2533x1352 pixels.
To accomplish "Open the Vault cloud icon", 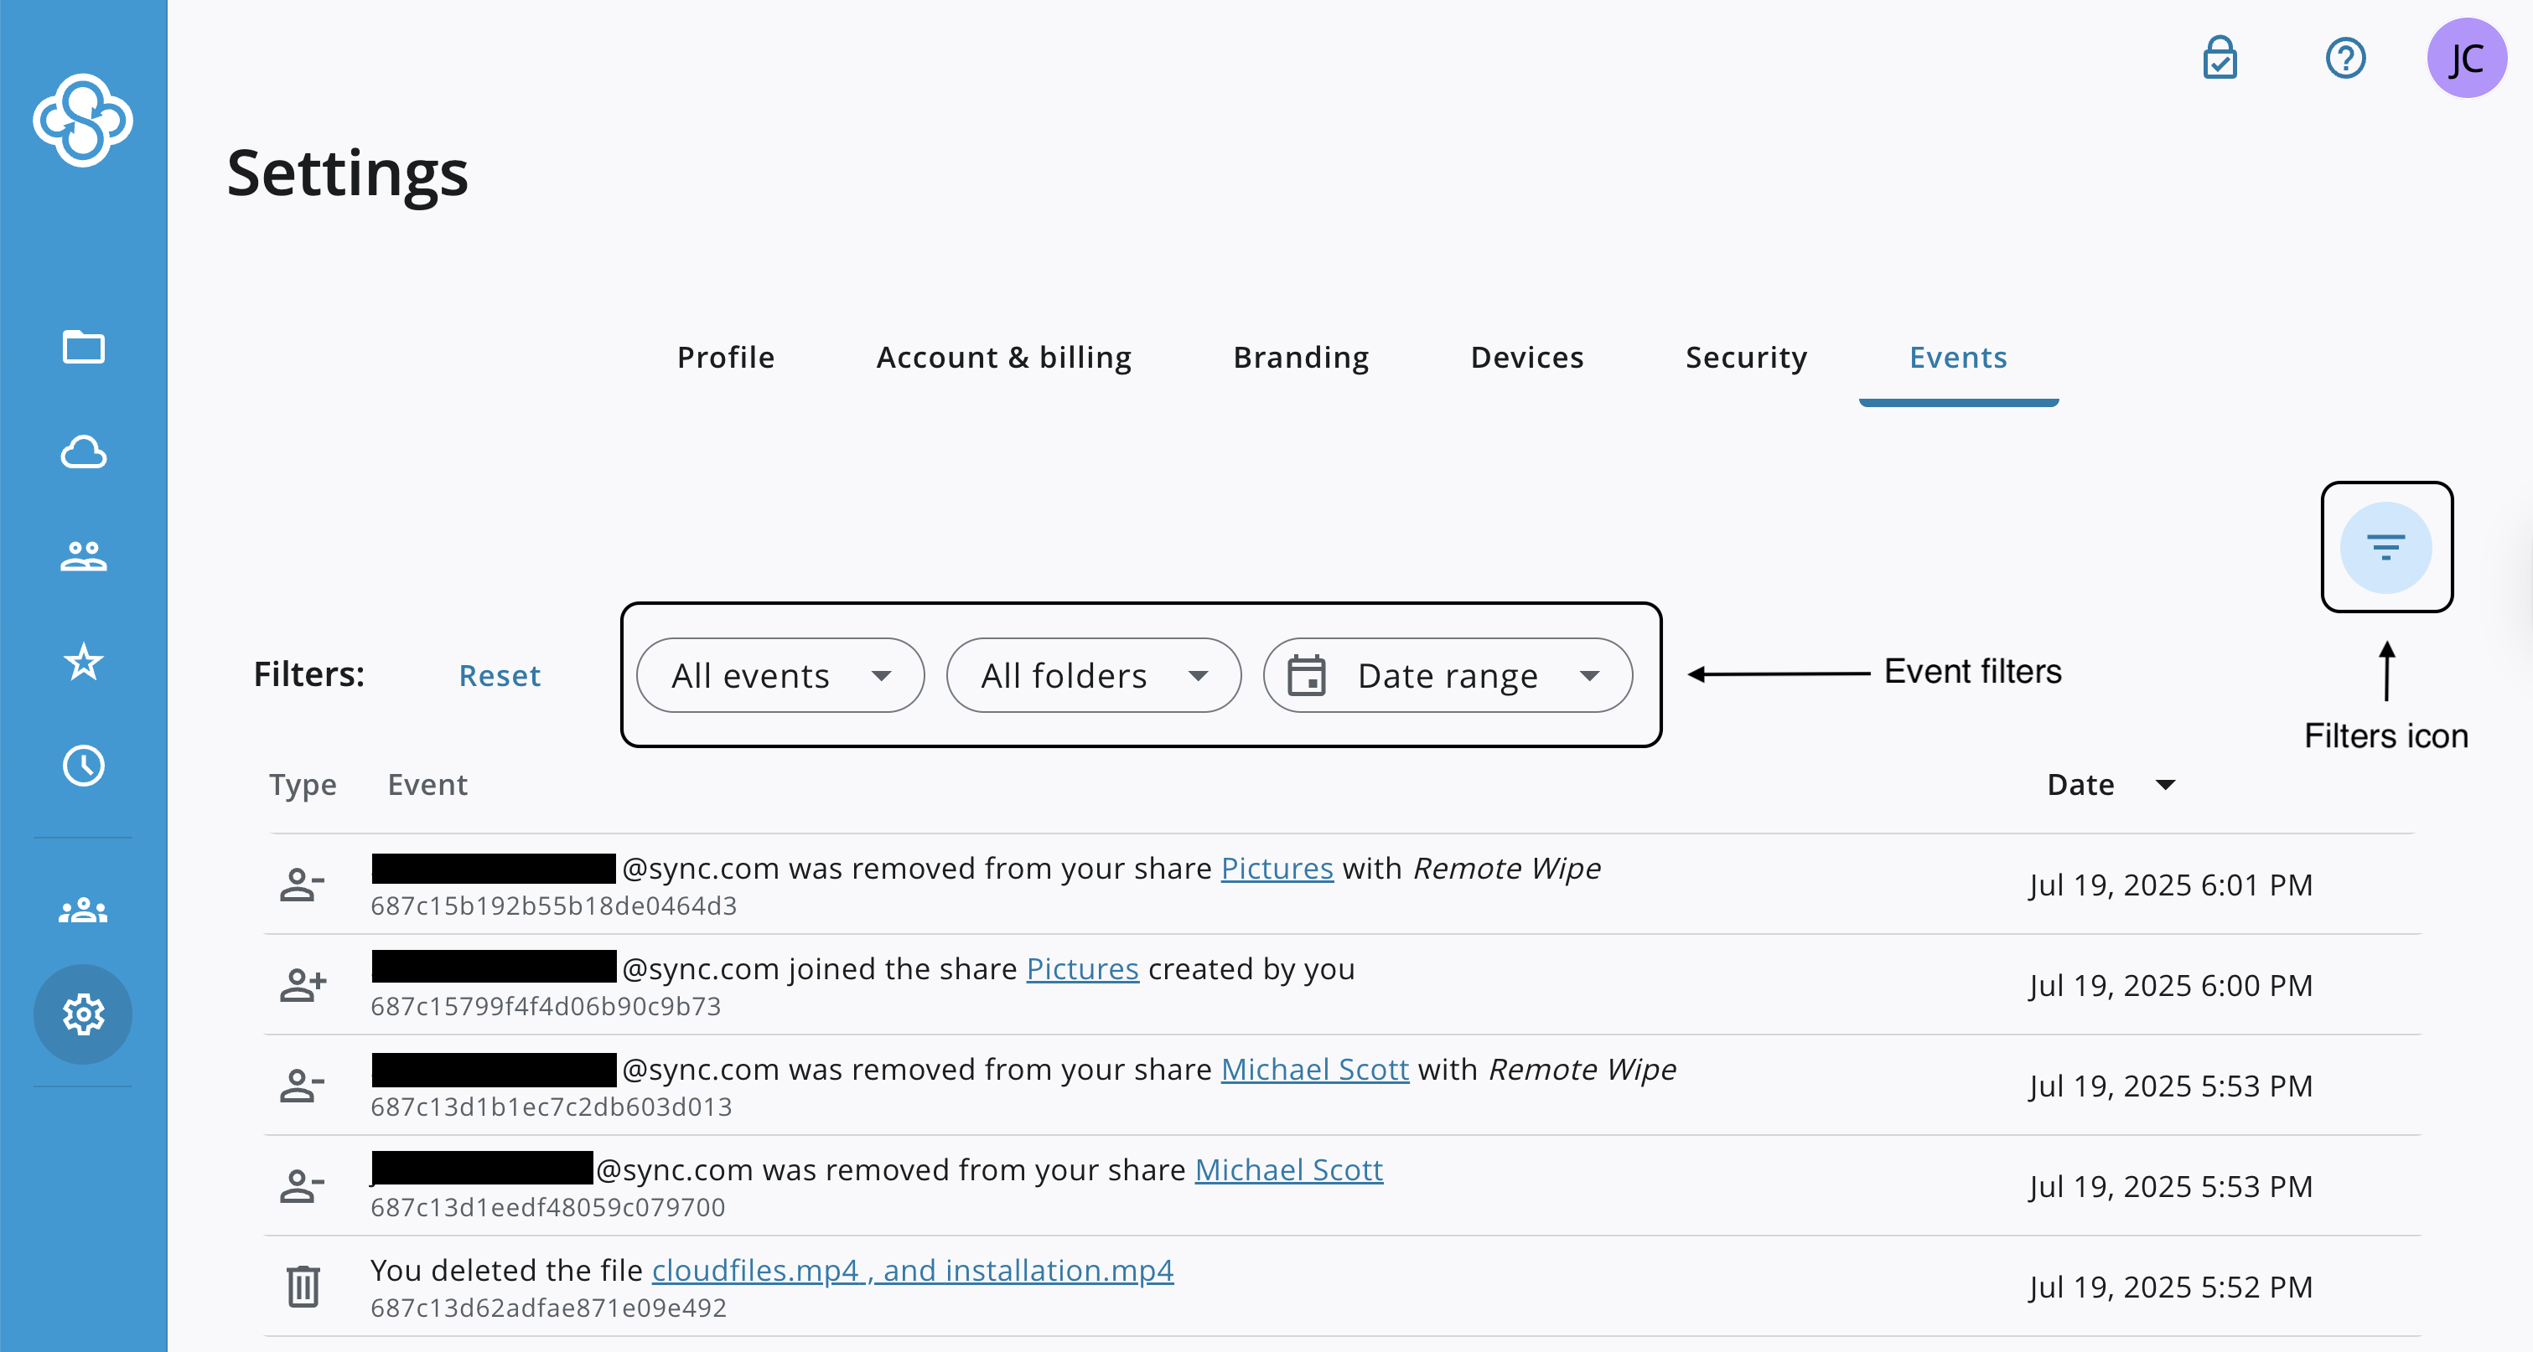I will click(x=84, y=452).
